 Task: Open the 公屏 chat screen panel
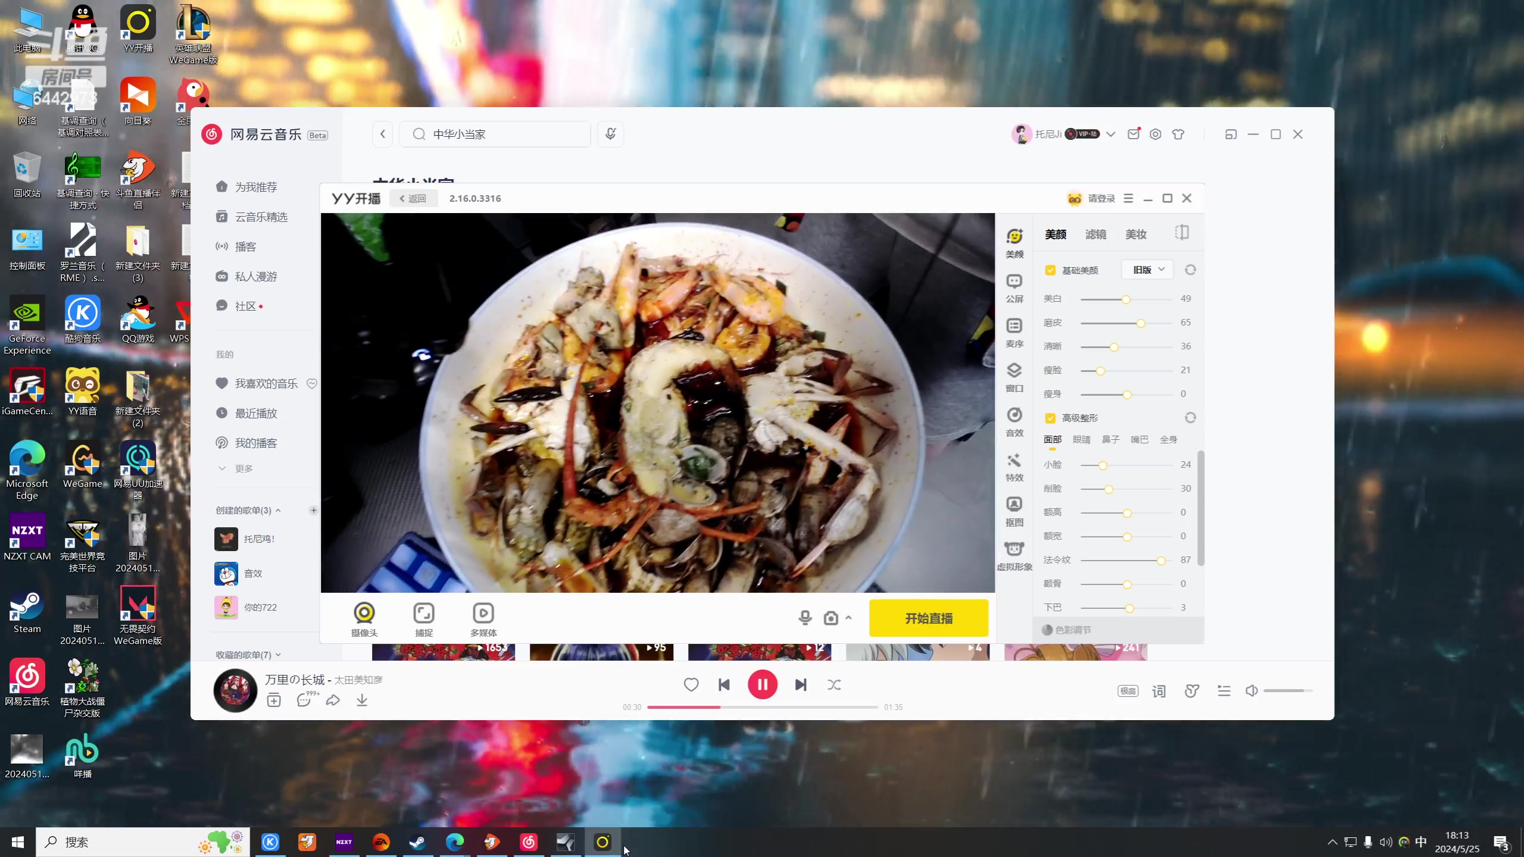pyautogui.click(x=1014, y=288)
